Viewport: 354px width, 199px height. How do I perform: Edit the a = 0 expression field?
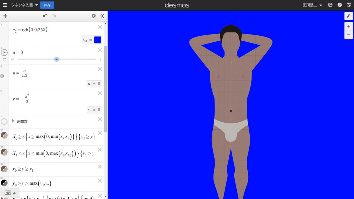point(18,52)
